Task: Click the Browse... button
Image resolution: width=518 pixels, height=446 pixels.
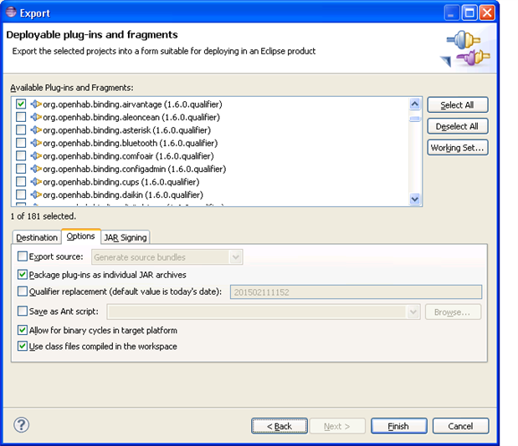Action: click(453, 312)
